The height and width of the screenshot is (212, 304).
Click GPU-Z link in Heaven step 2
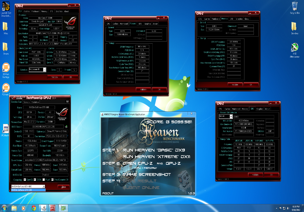click(x=173, y=163)
